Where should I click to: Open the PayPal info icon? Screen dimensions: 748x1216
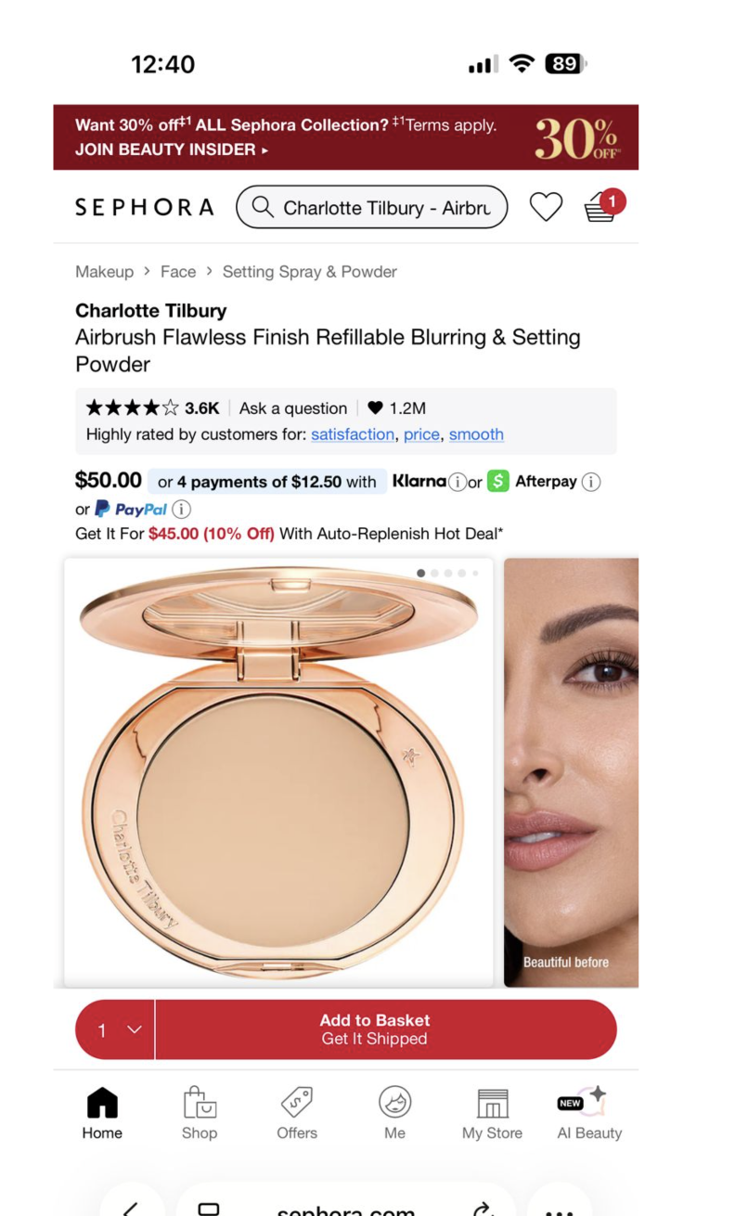coord(182,509)
